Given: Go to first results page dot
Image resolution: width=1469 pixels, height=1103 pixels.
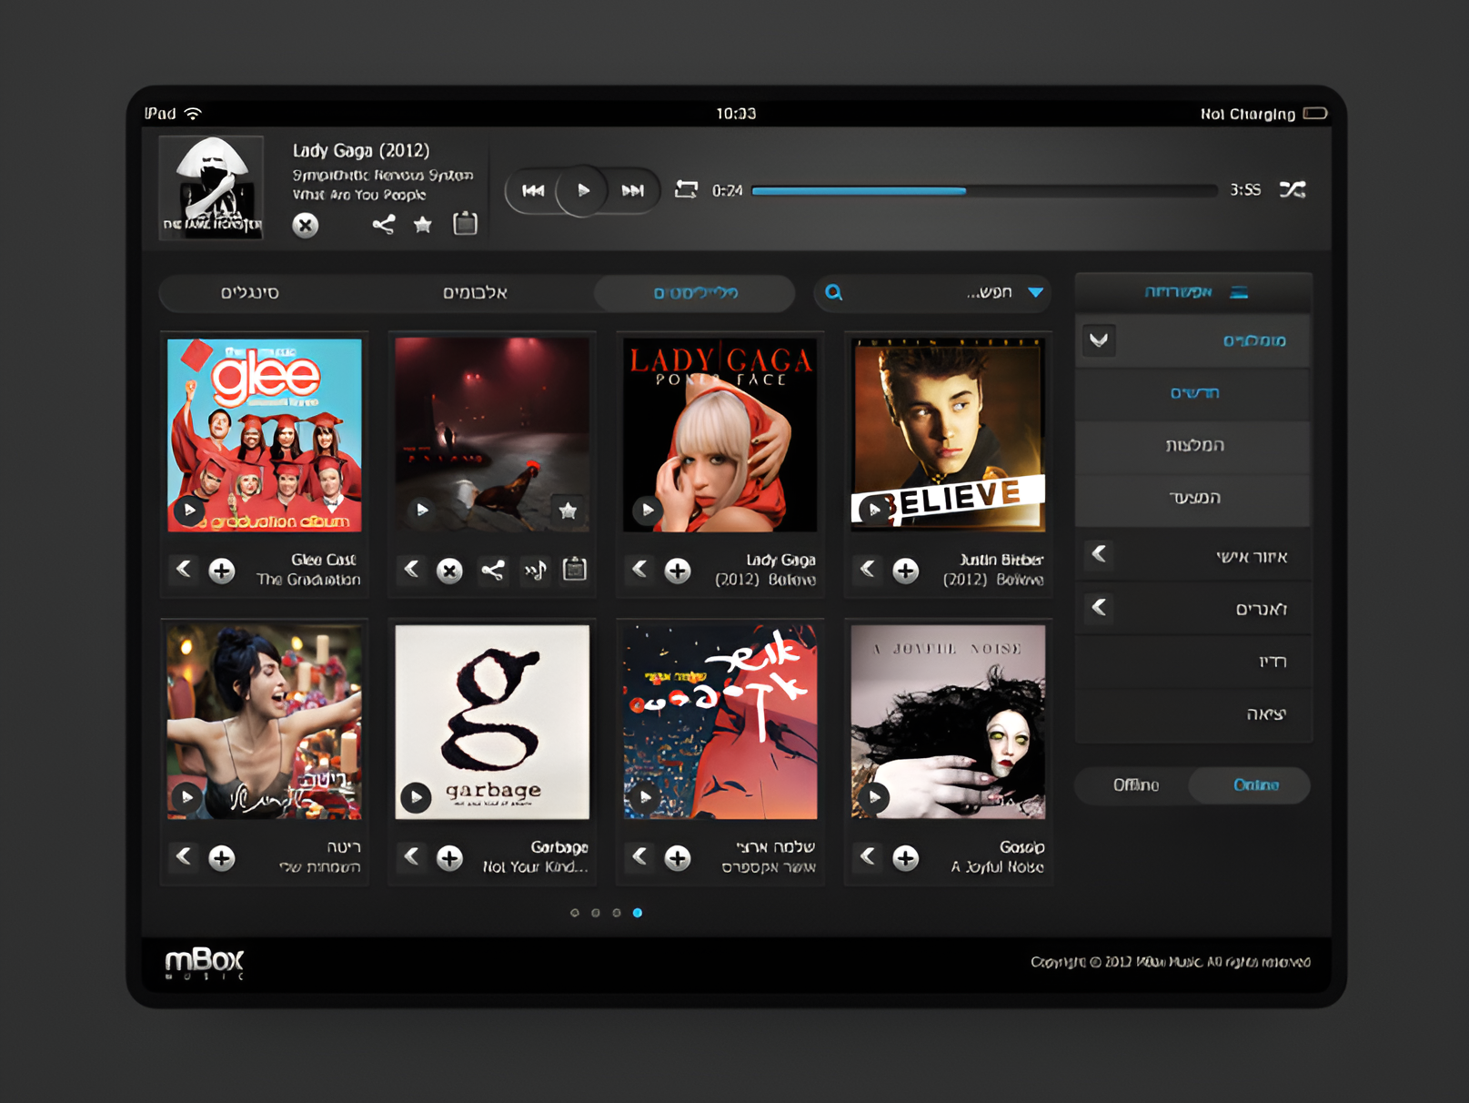Looking at the screenshot, I should click(574, 913).
